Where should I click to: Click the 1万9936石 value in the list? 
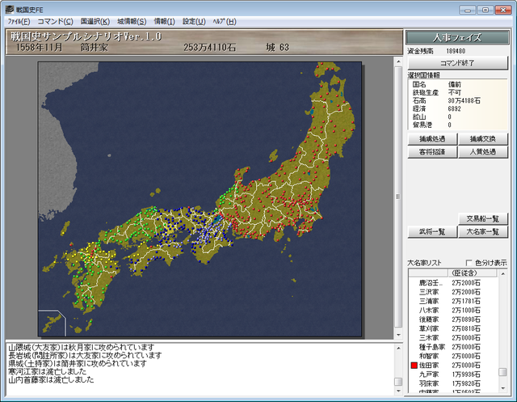pyautogui.click(x=466, y=374)
